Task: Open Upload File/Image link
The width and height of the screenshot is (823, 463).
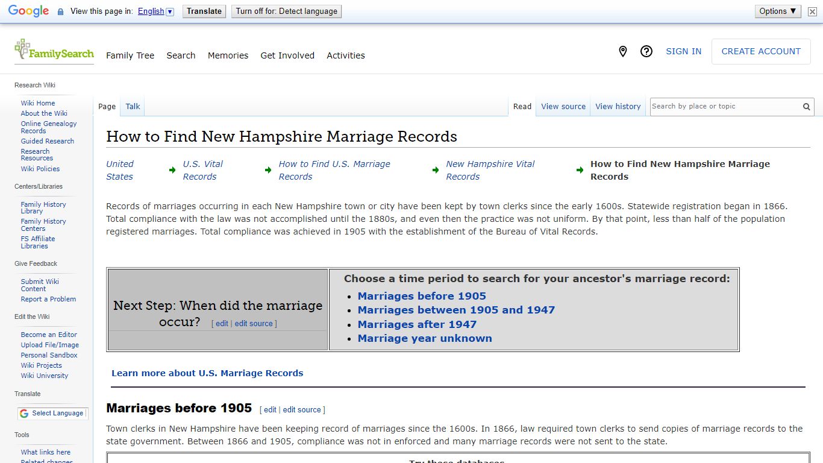Action: (x=50, y=345)
